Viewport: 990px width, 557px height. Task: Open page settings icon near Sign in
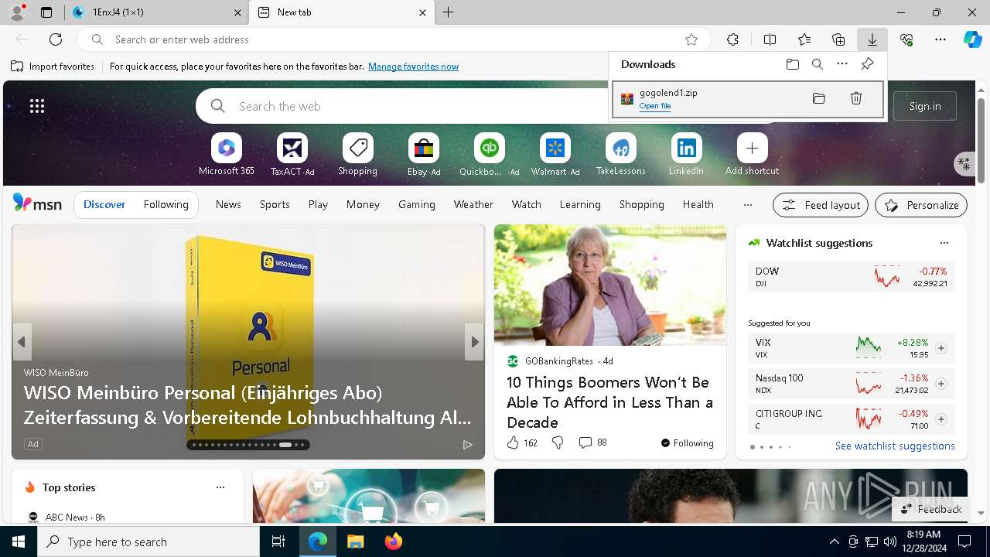[x=964, y=163]
